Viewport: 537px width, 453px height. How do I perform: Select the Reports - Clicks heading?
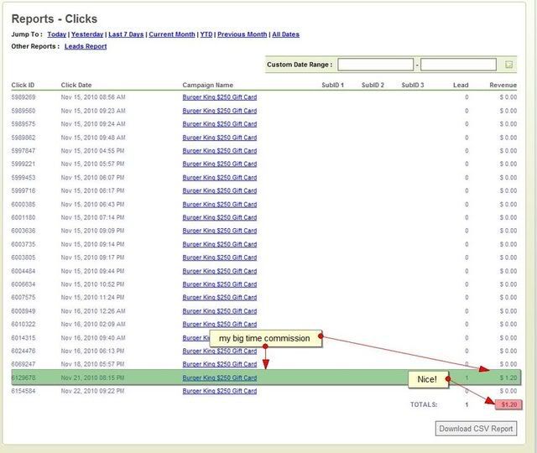55,18
